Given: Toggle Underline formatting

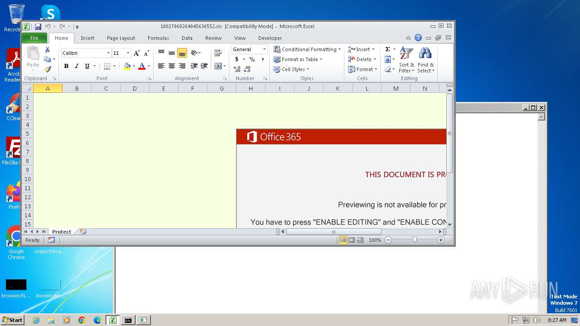Looking at the screenshot, I should 87,66.
